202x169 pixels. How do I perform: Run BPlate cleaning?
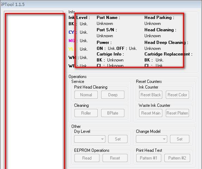[113, 113]
